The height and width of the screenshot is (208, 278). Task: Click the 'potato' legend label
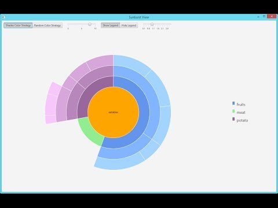click(242, 120)
